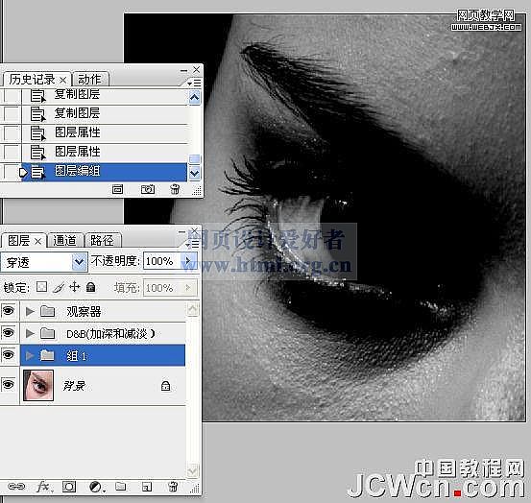This screenshot has width=531, height=503.
Task: Enable lock all padlock icon
Action: (90, 287)
